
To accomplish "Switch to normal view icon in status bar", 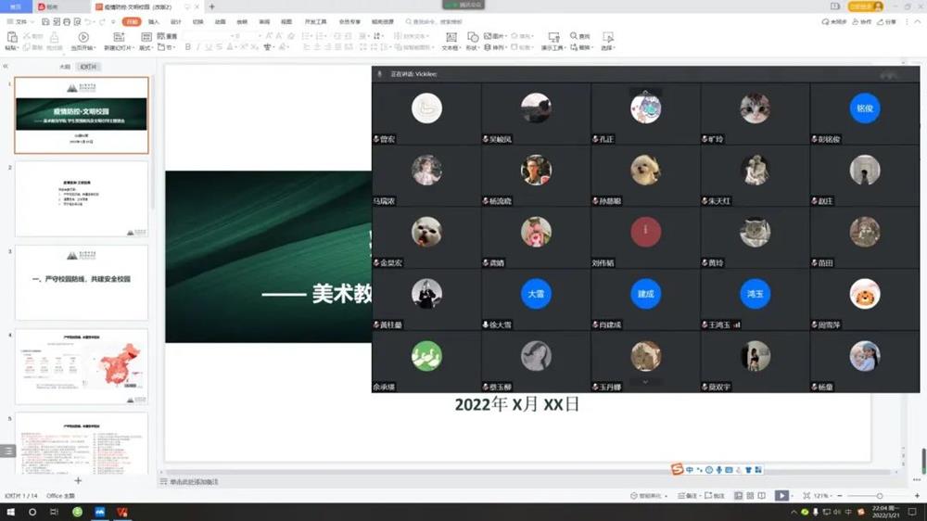I will tap(739, 496).
